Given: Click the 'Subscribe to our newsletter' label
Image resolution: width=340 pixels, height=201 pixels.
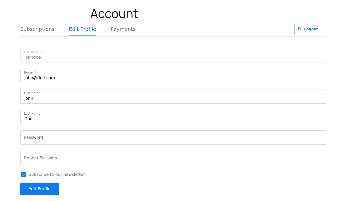Looking at the screenshot, I should pos(57,175).
